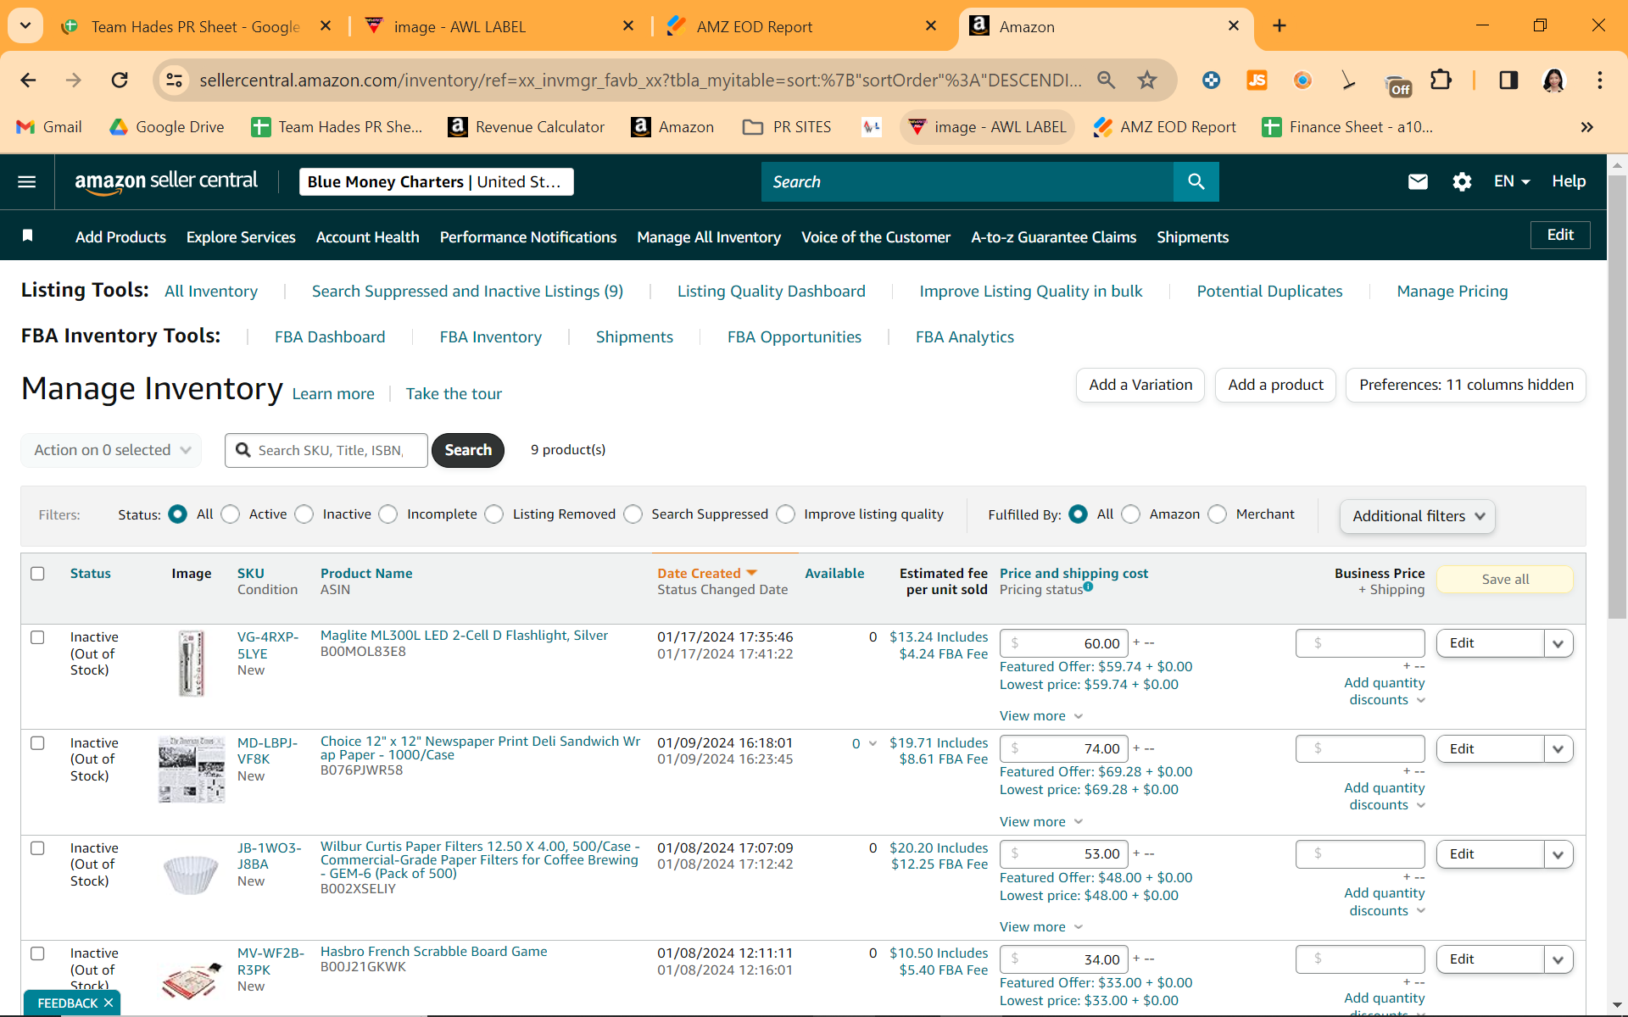Open the Chrome profile avatar
The width and height of the screenshot is (1628, 1017).
(x=1553, y=80)
